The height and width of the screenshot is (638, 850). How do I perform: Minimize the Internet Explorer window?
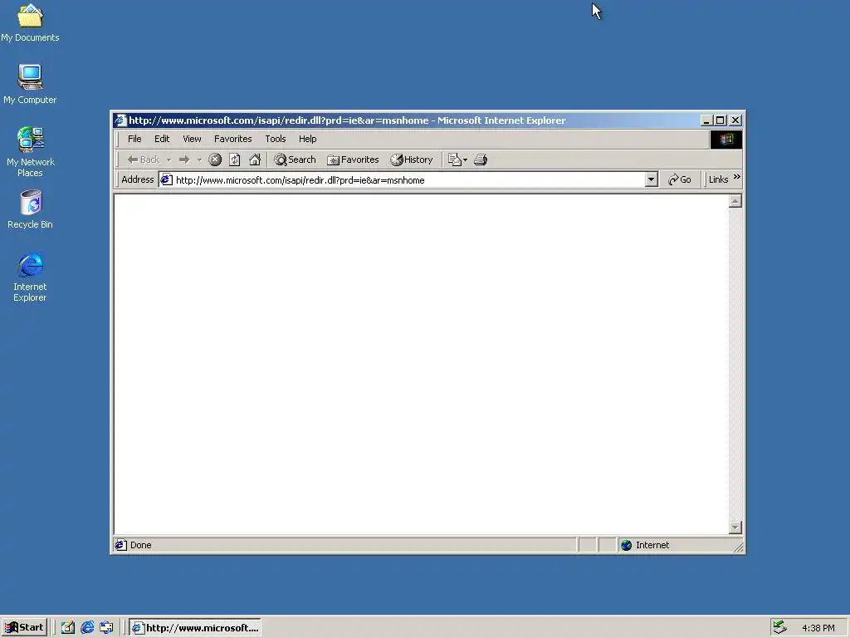click(x=706, y=120)
